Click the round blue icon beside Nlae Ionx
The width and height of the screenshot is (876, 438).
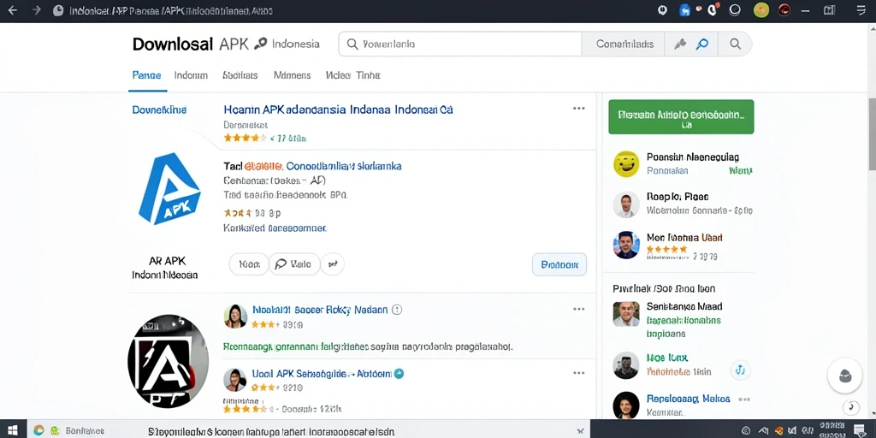point(740,370)
